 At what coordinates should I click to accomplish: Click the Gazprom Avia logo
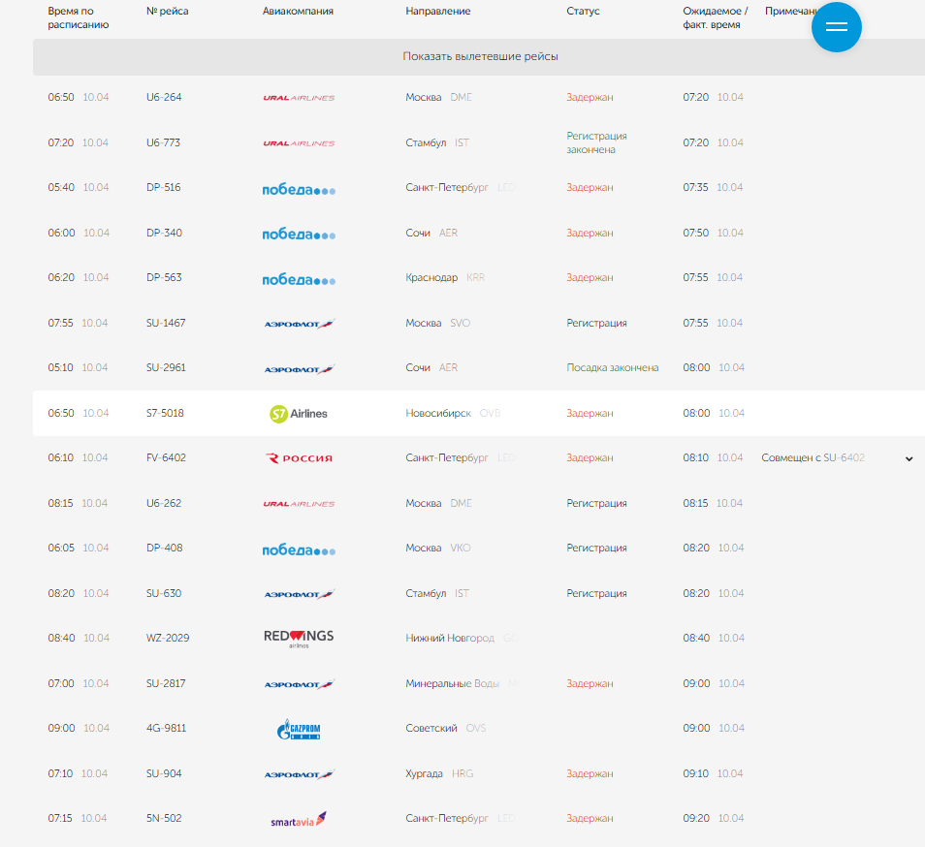(299, 729)
